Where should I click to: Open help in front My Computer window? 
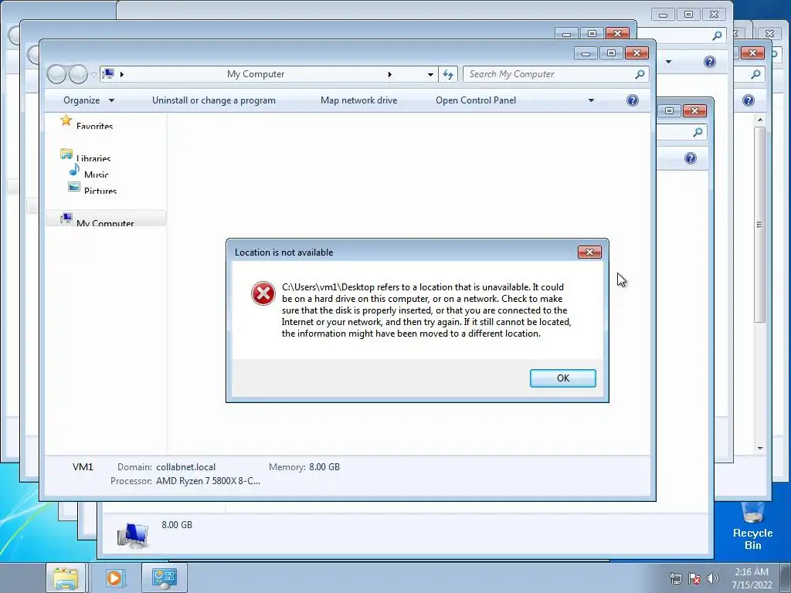point(632,100)
